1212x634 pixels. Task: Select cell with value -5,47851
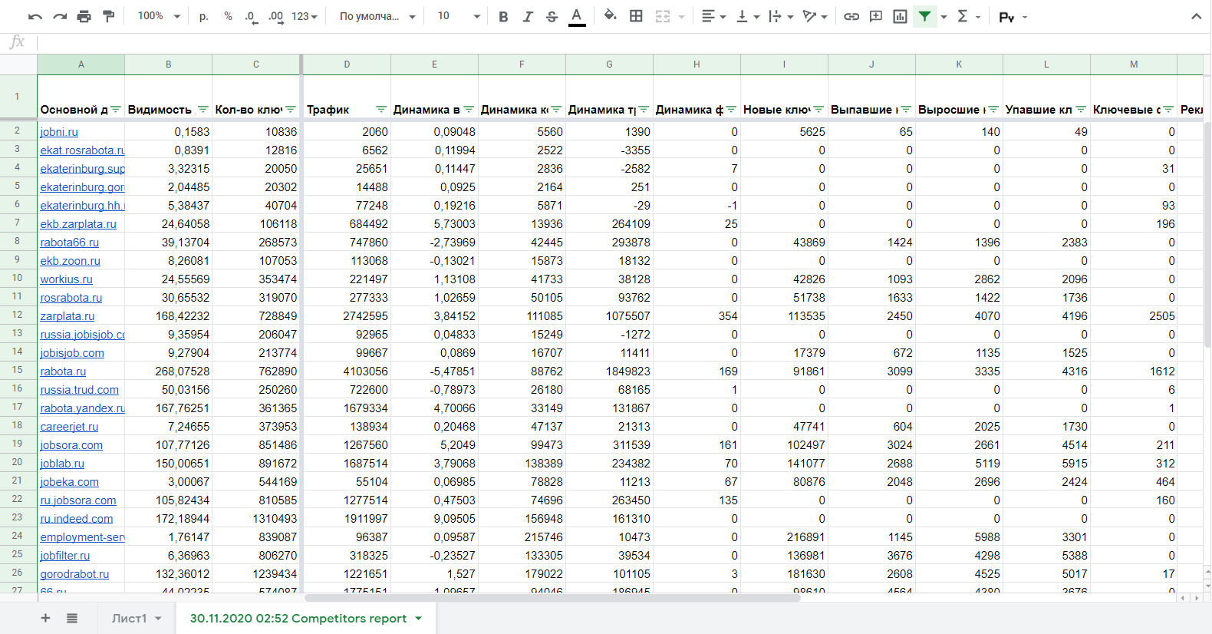tap(434, 371)
